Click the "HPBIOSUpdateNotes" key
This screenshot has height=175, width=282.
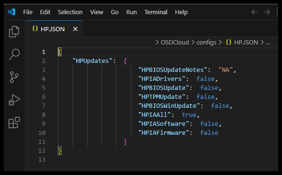click(173, 70)
